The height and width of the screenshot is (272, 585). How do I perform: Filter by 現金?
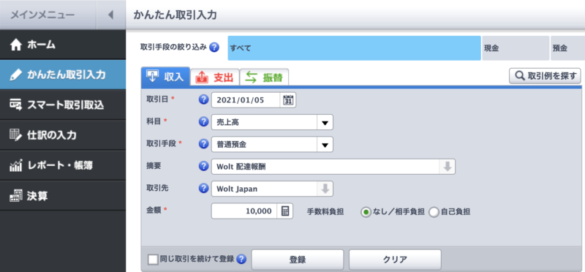(516, 48)
